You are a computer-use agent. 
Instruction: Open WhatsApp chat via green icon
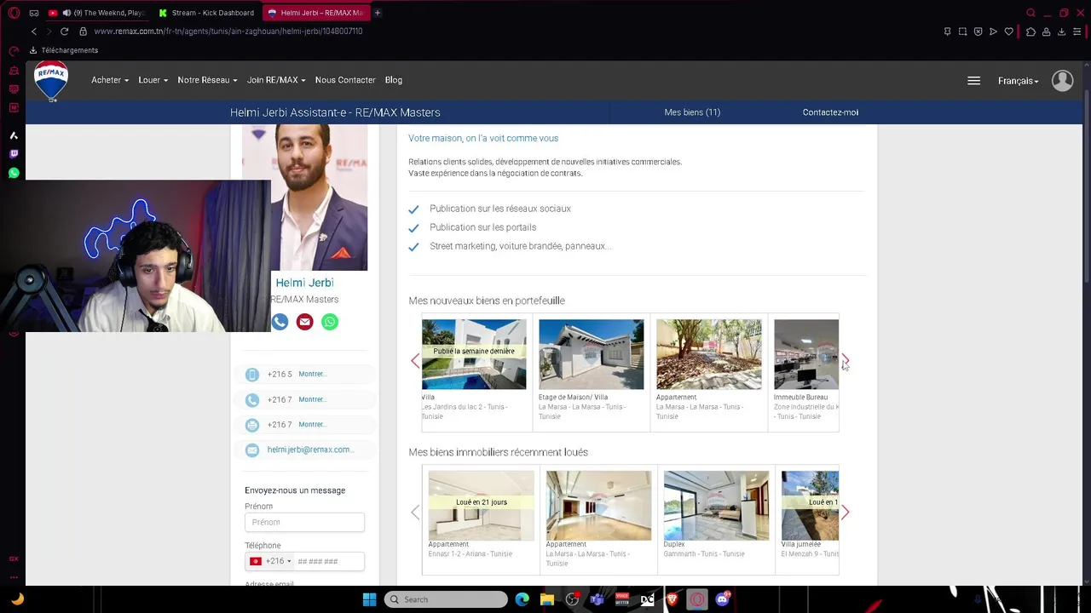tap(330, 322)
